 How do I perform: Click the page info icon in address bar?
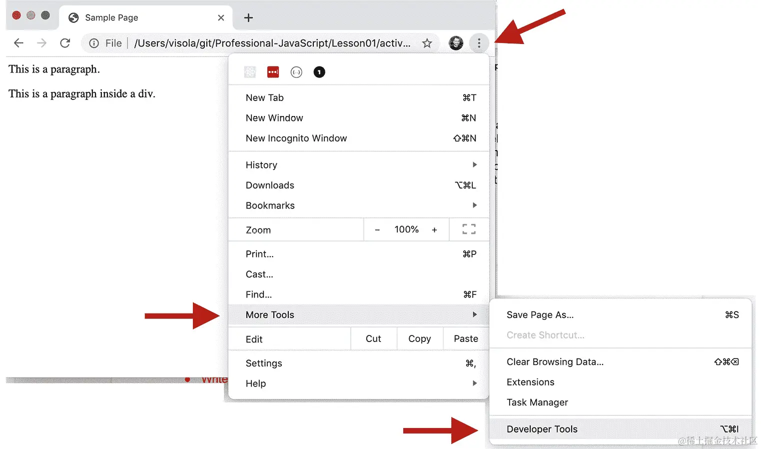click(93, 43)
